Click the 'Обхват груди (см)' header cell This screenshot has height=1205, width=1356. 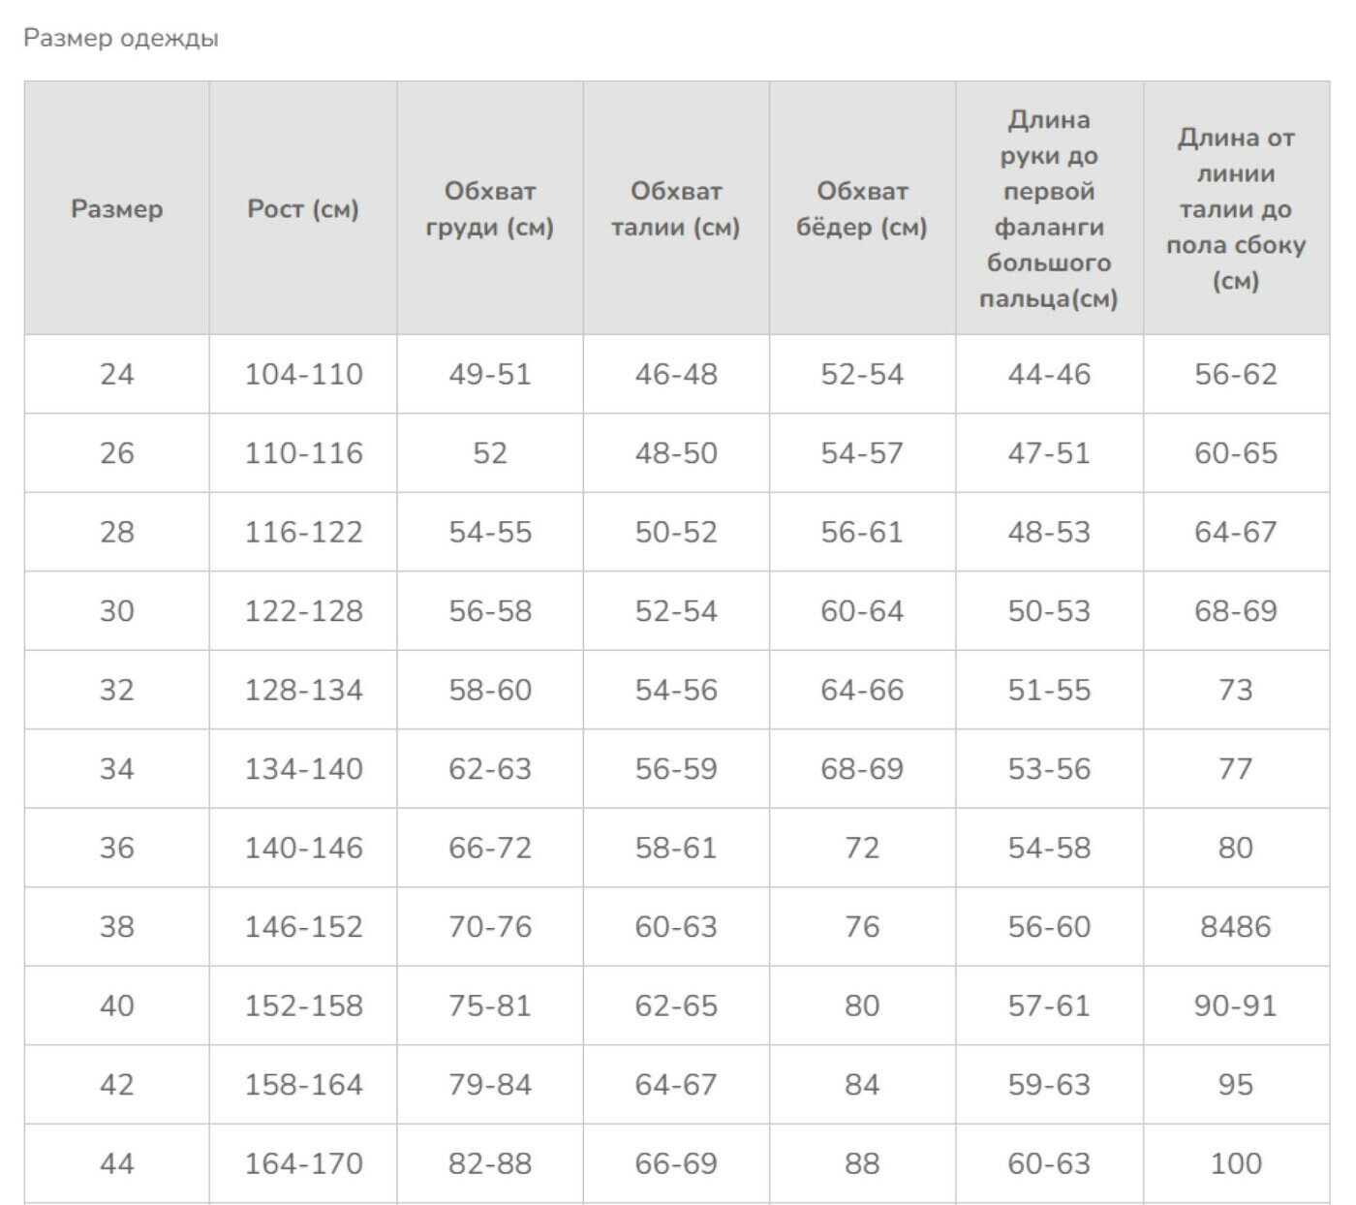click(490, 209)
